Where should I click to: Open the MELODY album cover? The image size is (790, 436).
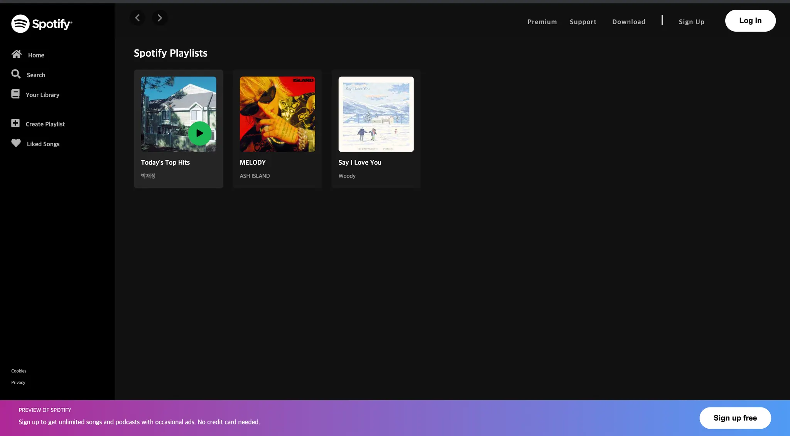click(277, 114)
